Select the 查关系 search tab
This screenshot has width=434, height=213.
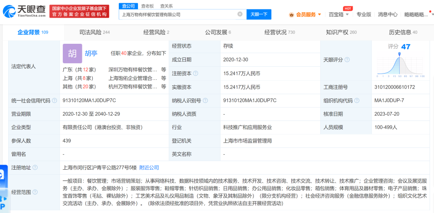(x=166, y=6)
